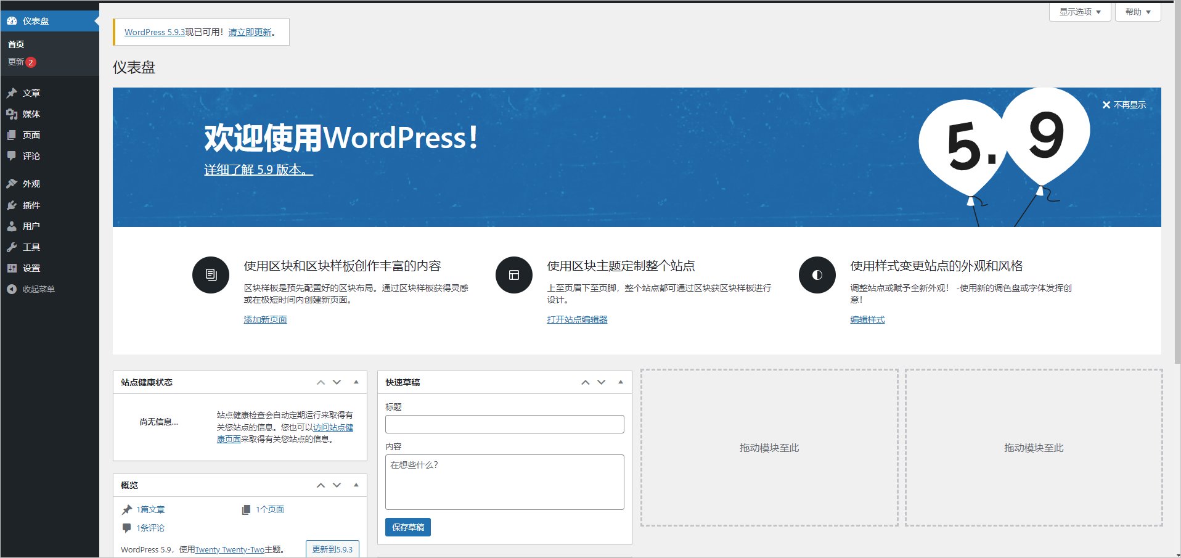Select 首页 submenu item
Screen dimensions: 1181x558
(16, 44)
